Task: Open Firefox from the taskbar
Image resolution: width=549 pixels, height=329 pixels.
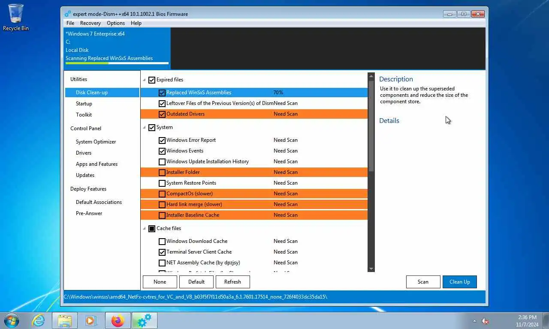Action: pyautogui.click(x=117, y=320)
